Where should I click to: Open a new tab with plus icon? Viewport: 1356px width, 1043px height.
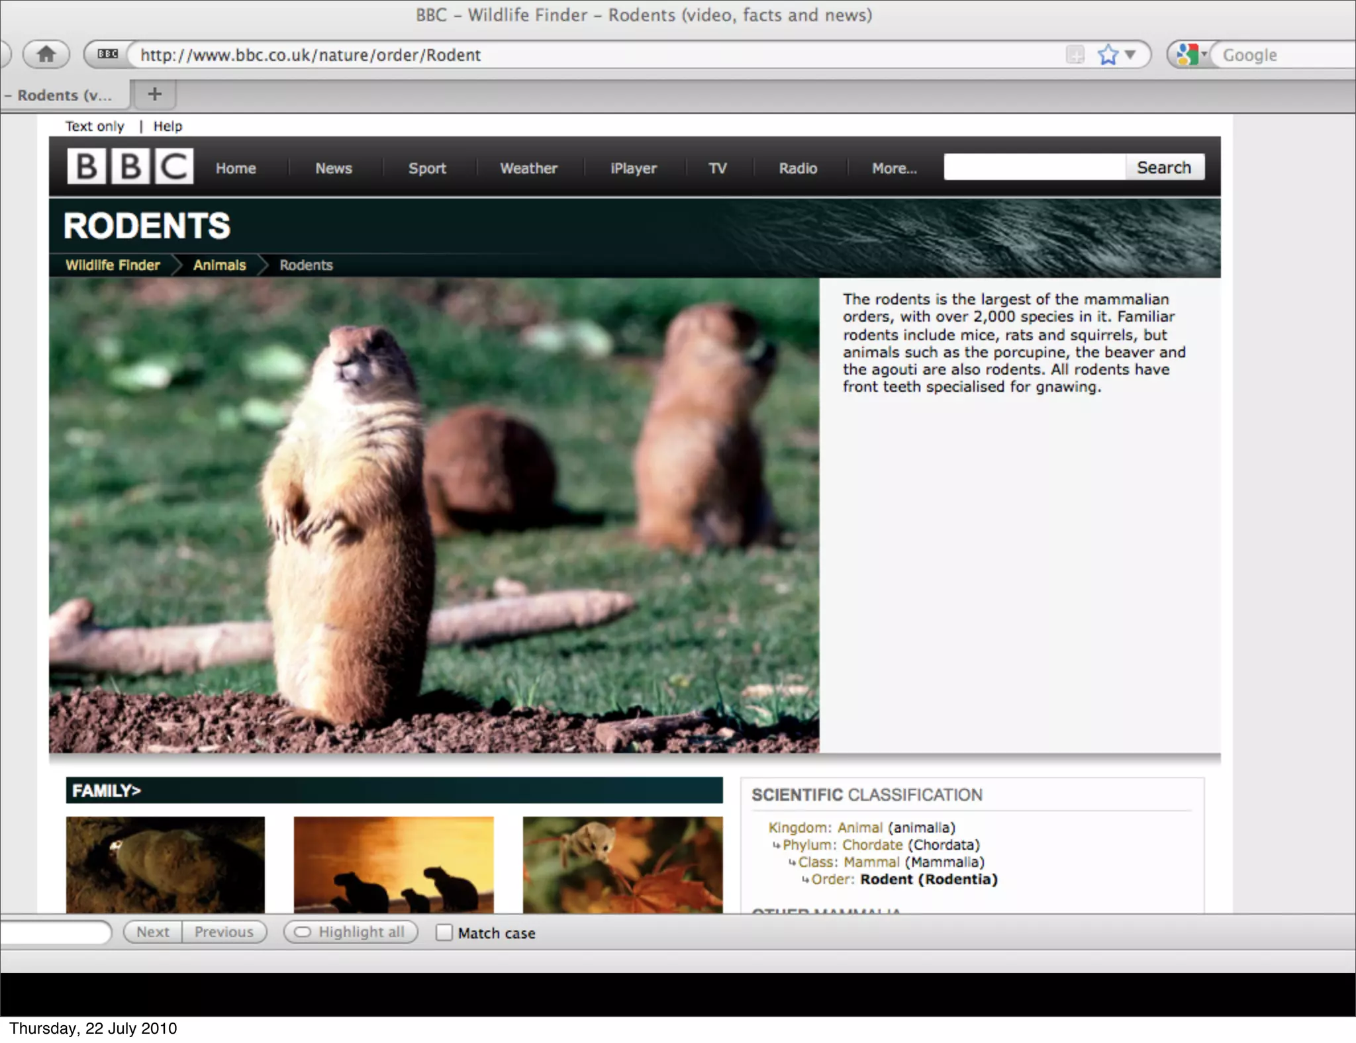point(154,95)
